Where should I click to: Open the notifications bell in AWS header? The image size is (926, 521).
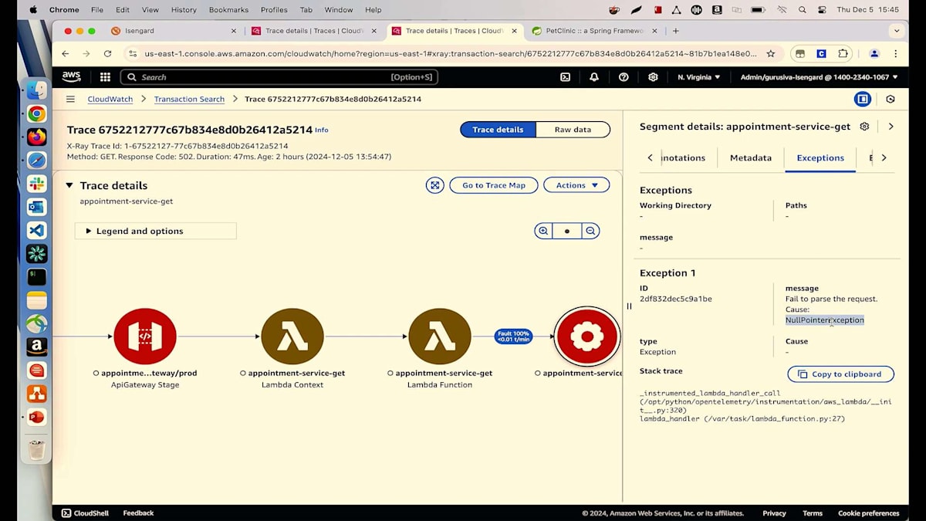(594, 77)
